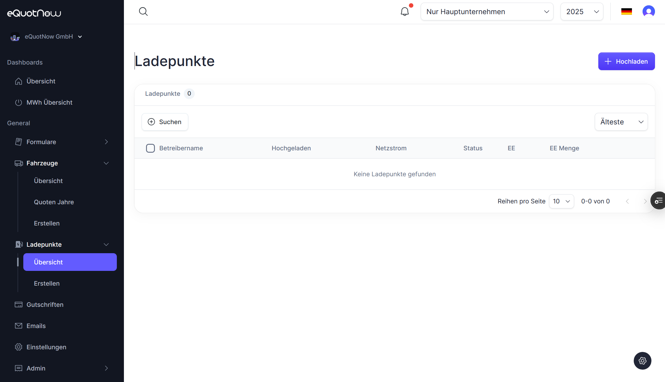Viewport: 665px width, 382px height.
Task: Open Gutschriften in sidebar
Action: point(45,304)
